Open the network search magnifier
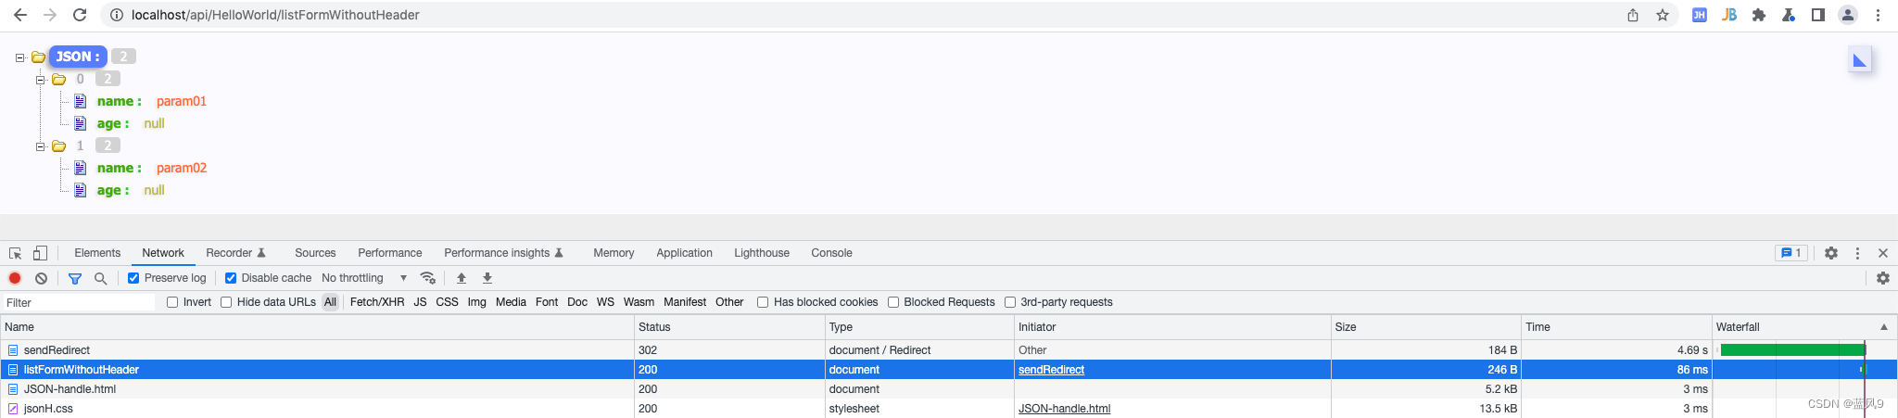This screenshot has height=418, width=1898. click(x=100, y=278)
